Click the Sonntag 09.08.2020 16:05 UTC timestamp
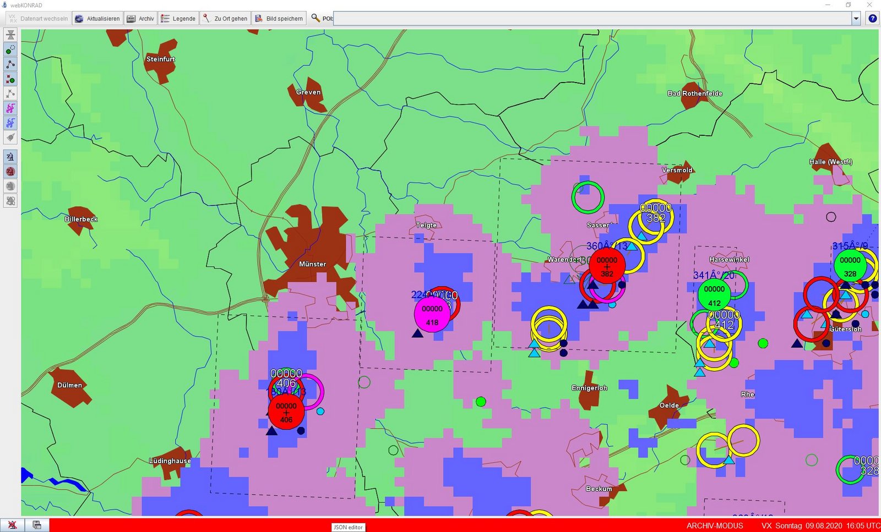This screenshot has width=881, height=532. 828,526
